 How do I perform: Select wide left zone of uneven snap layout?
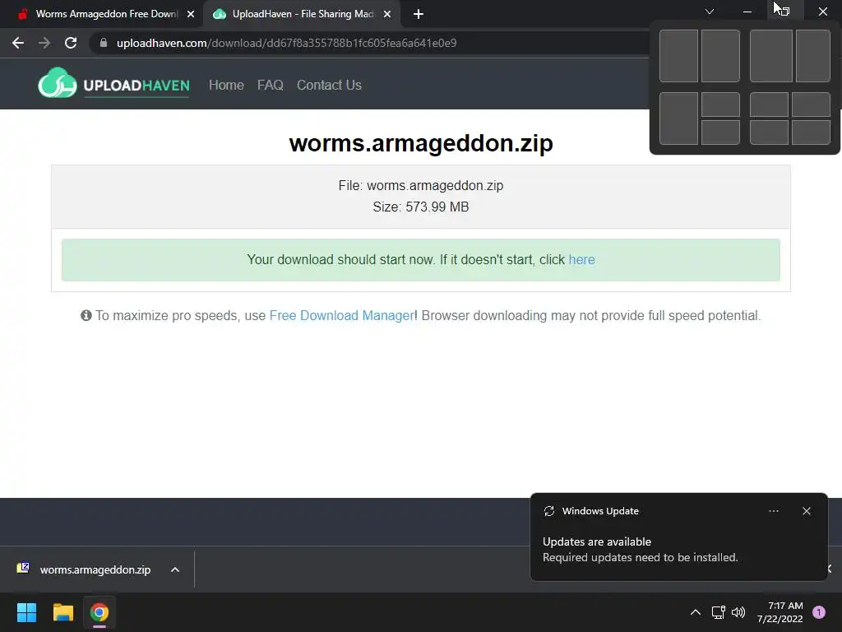[771, 56]
